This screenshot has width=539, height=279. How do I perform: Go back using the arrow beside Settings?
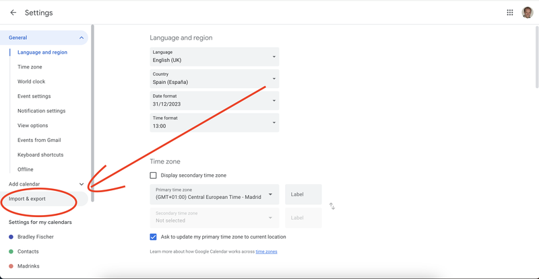pos(13,13)
